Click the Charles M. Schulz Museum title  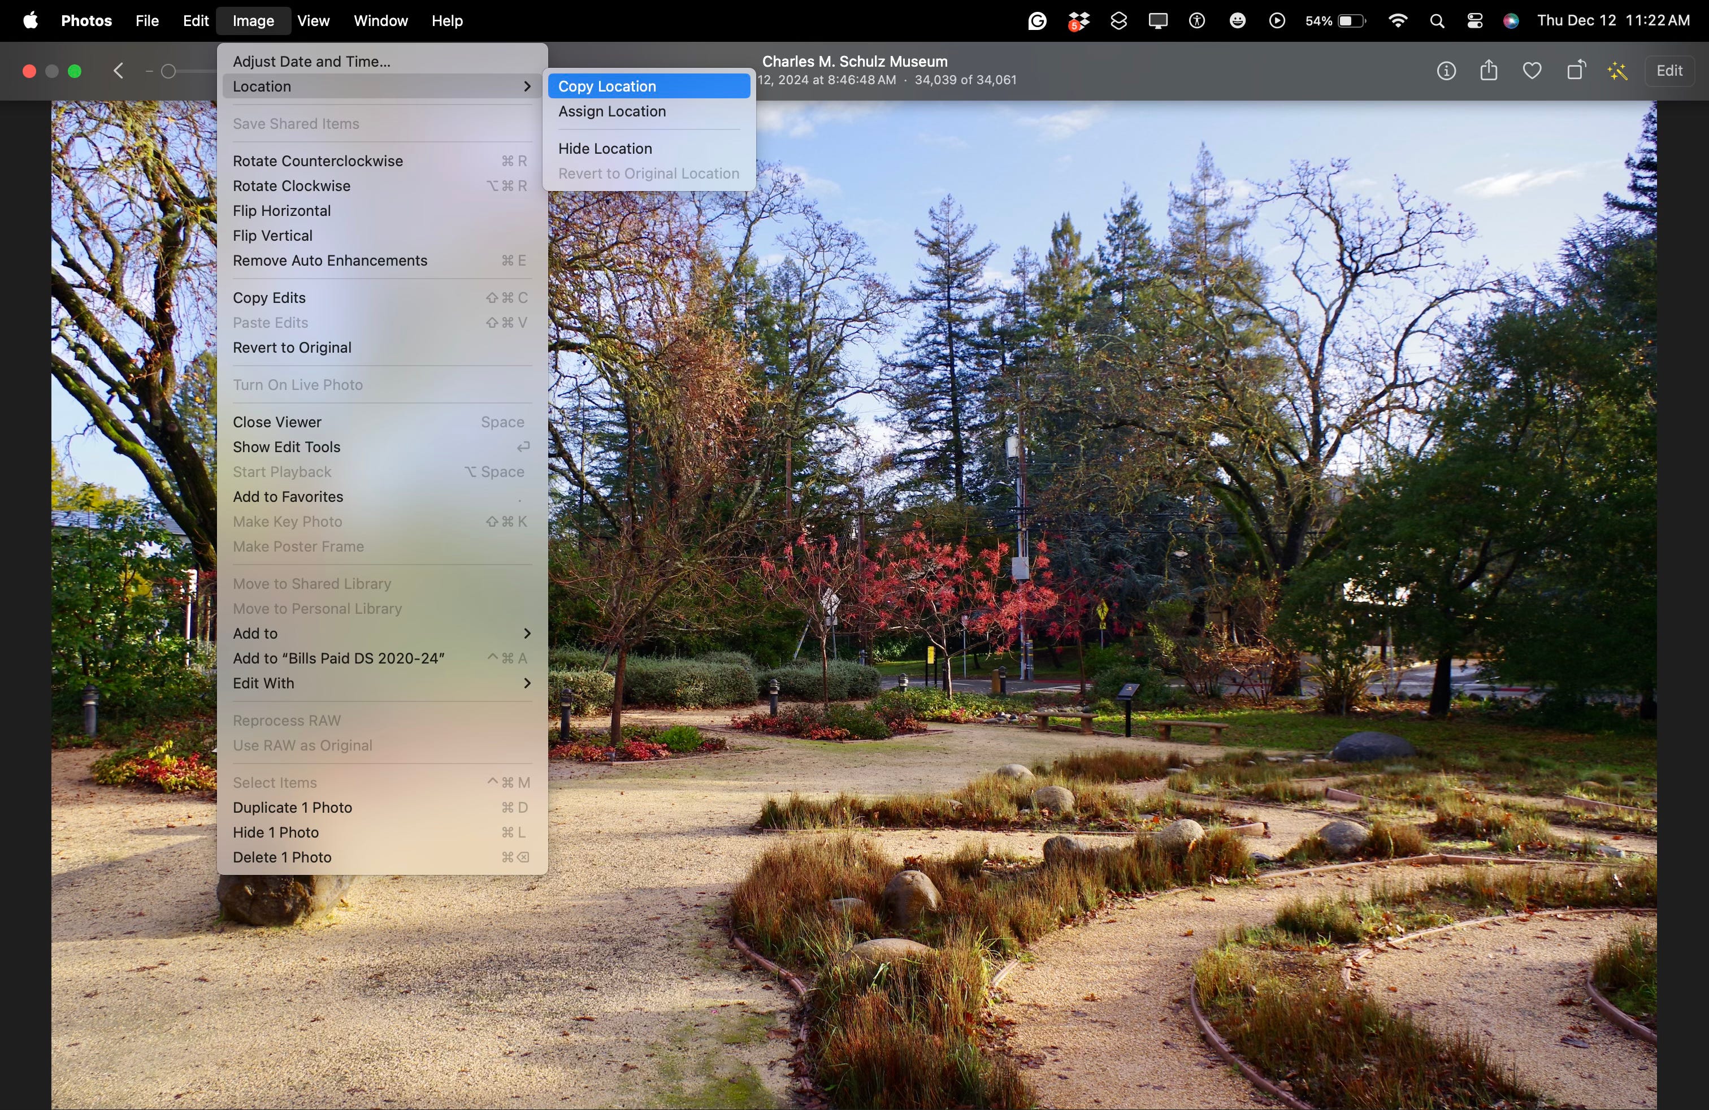click(x=854, y=61)
